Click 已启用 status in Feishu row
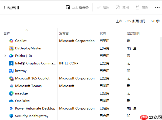 (x=104, y=56)
